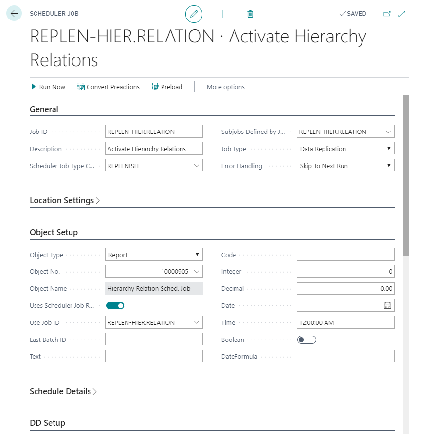This screenshot has height=434, width=434.
Task: Click the vertical scrollbar thumb
Action: click(x=406, y=175)
